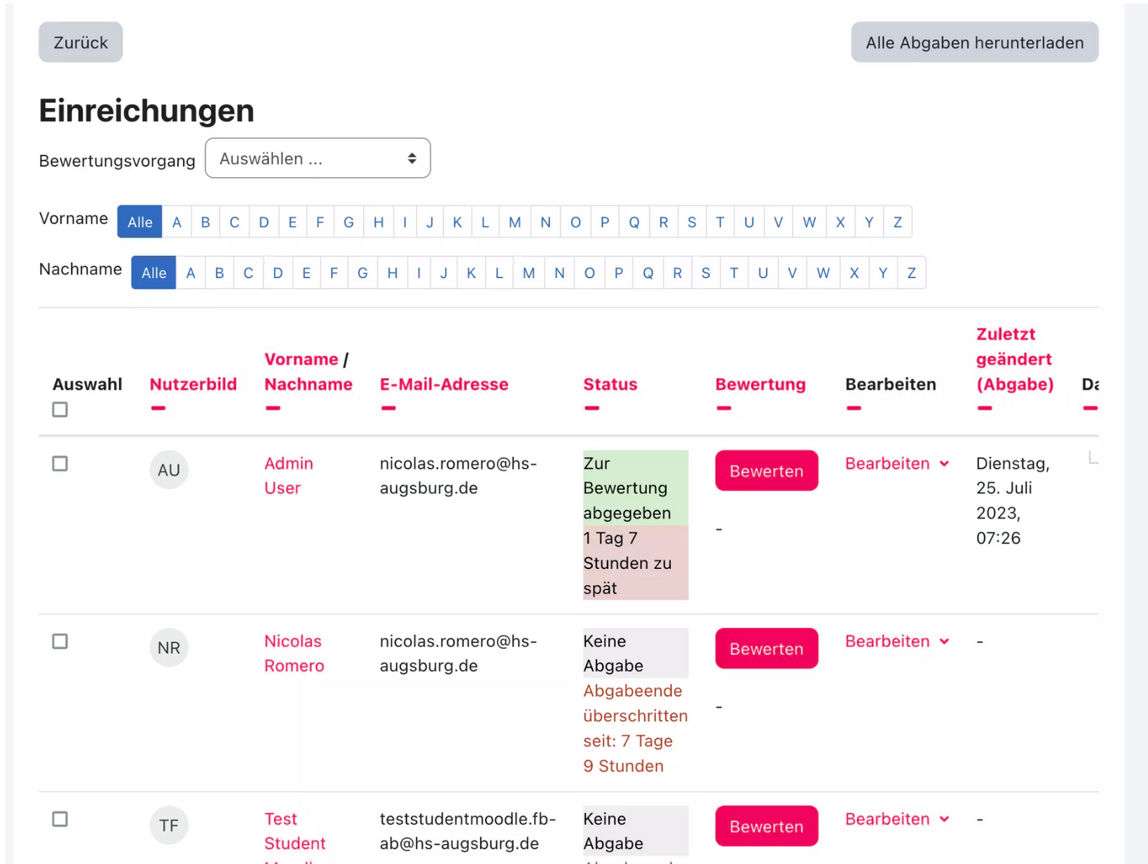Filter Vorname by letter M
Image resolution: width=1148 pixels, height=864 pixels.
[514, 222]
